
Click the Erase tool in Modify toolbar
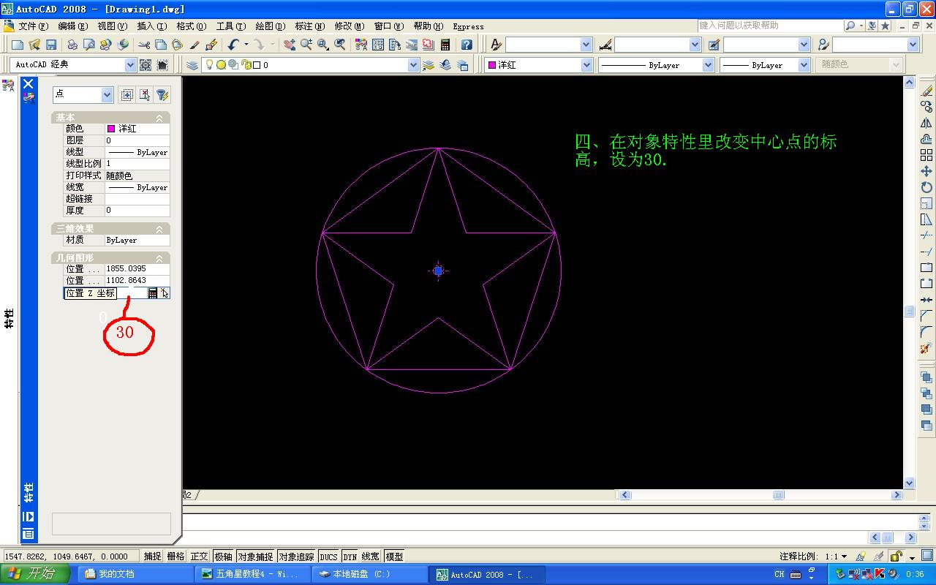click(926, 91)
